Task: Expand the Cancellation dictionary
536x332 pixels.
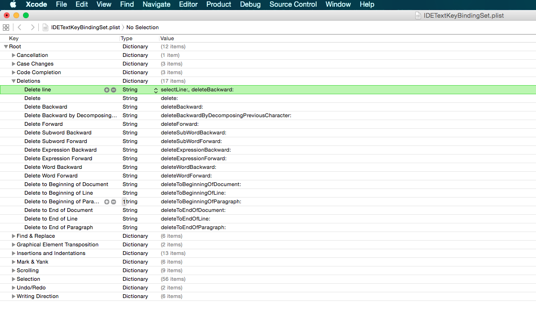Action: click(x=14, y=55)
